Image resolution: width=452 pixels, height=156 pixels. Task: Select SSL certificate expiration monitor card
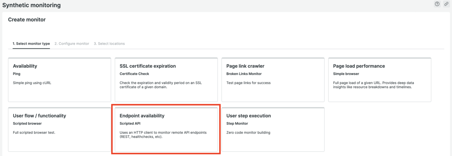point(166,80)
